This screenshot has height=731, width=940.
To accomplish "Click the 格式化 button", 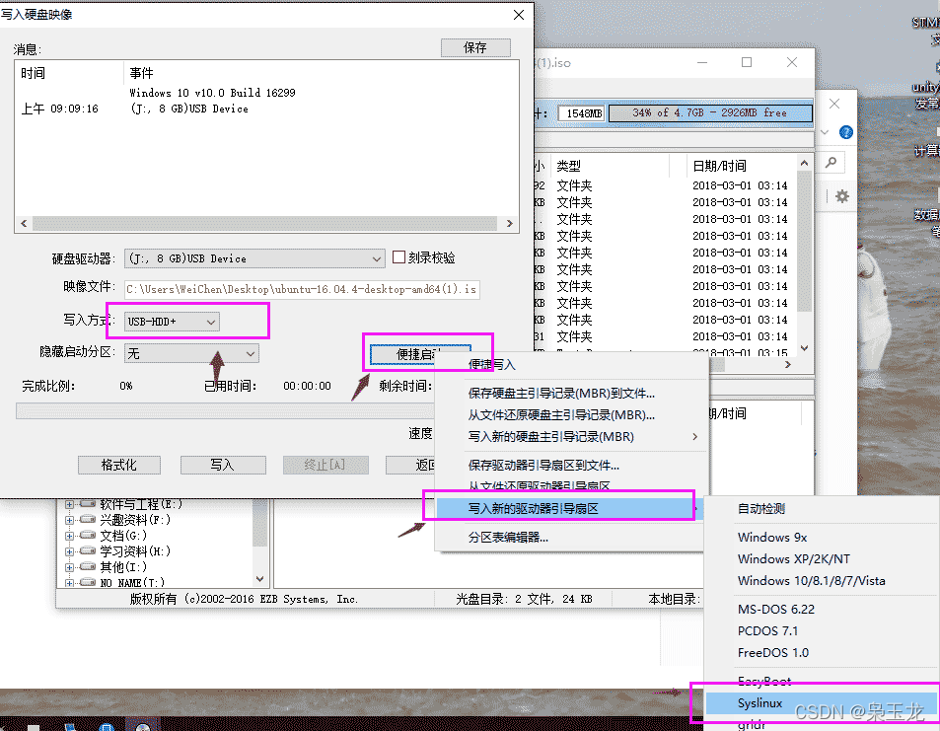I will (x=118, y=465).
